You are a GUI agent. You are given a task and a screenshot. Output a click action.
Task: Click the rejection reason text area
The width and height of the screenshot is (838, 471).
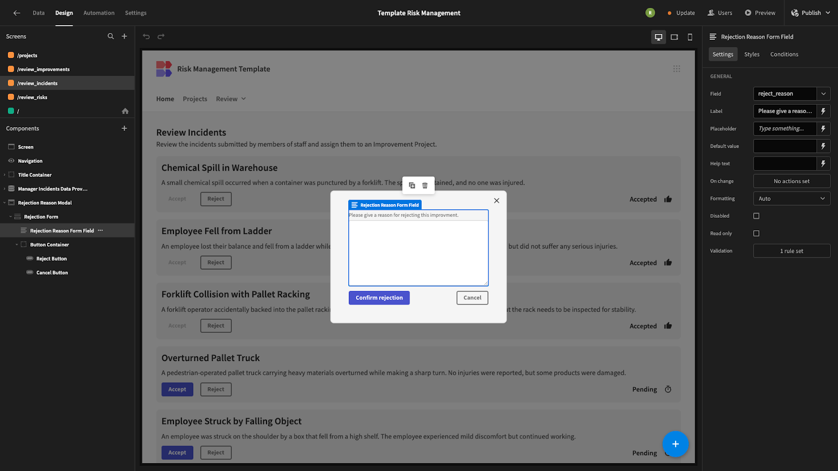pos(418,253)
